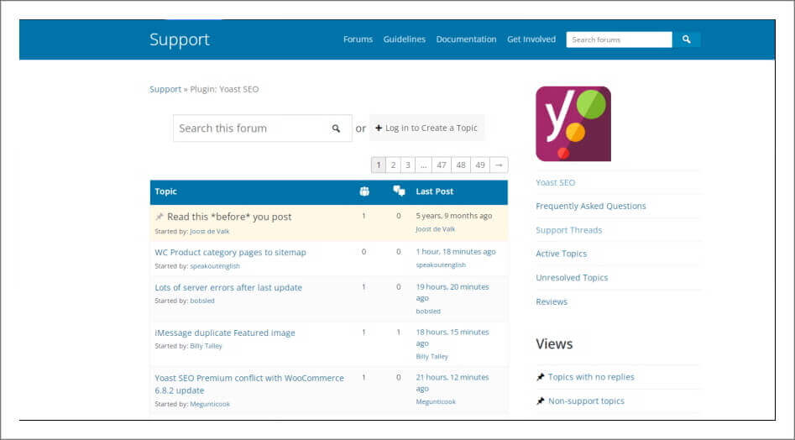Click Log in to Create a Topic
This screenshot has height=440, width=795.
[x=426, y=128]
